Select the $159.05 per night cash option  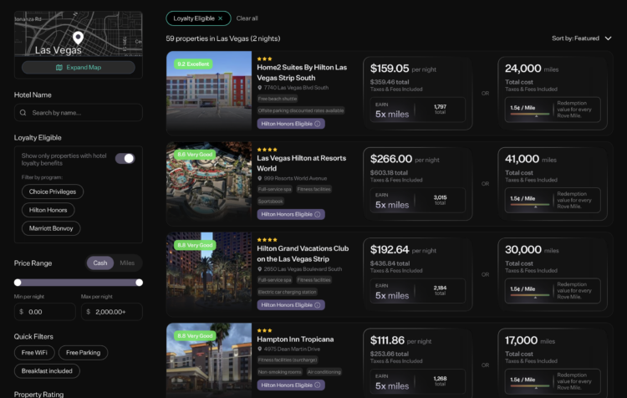[417, 93]
